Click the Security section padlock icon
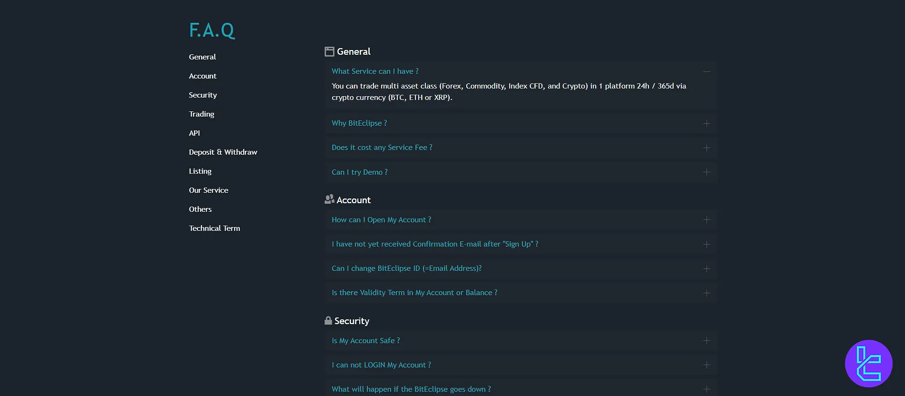Image resolution: width=905 pixels, height=396 pixels. (328, 320)
